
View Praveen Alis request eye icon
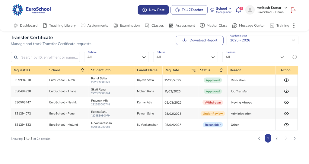[x=286, y=102]
